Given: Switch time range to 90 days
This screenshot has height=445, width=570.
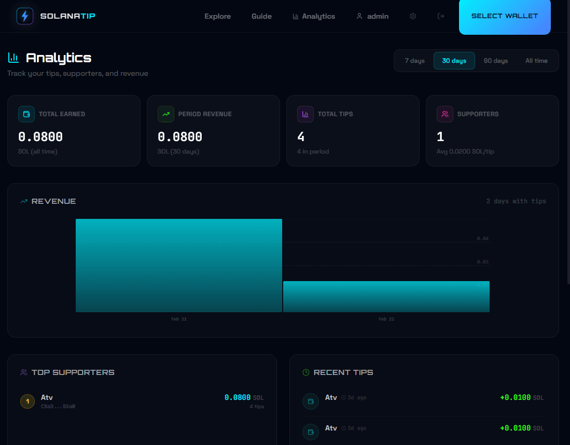Looking at the screenshot, I should (x=495, y=61).
